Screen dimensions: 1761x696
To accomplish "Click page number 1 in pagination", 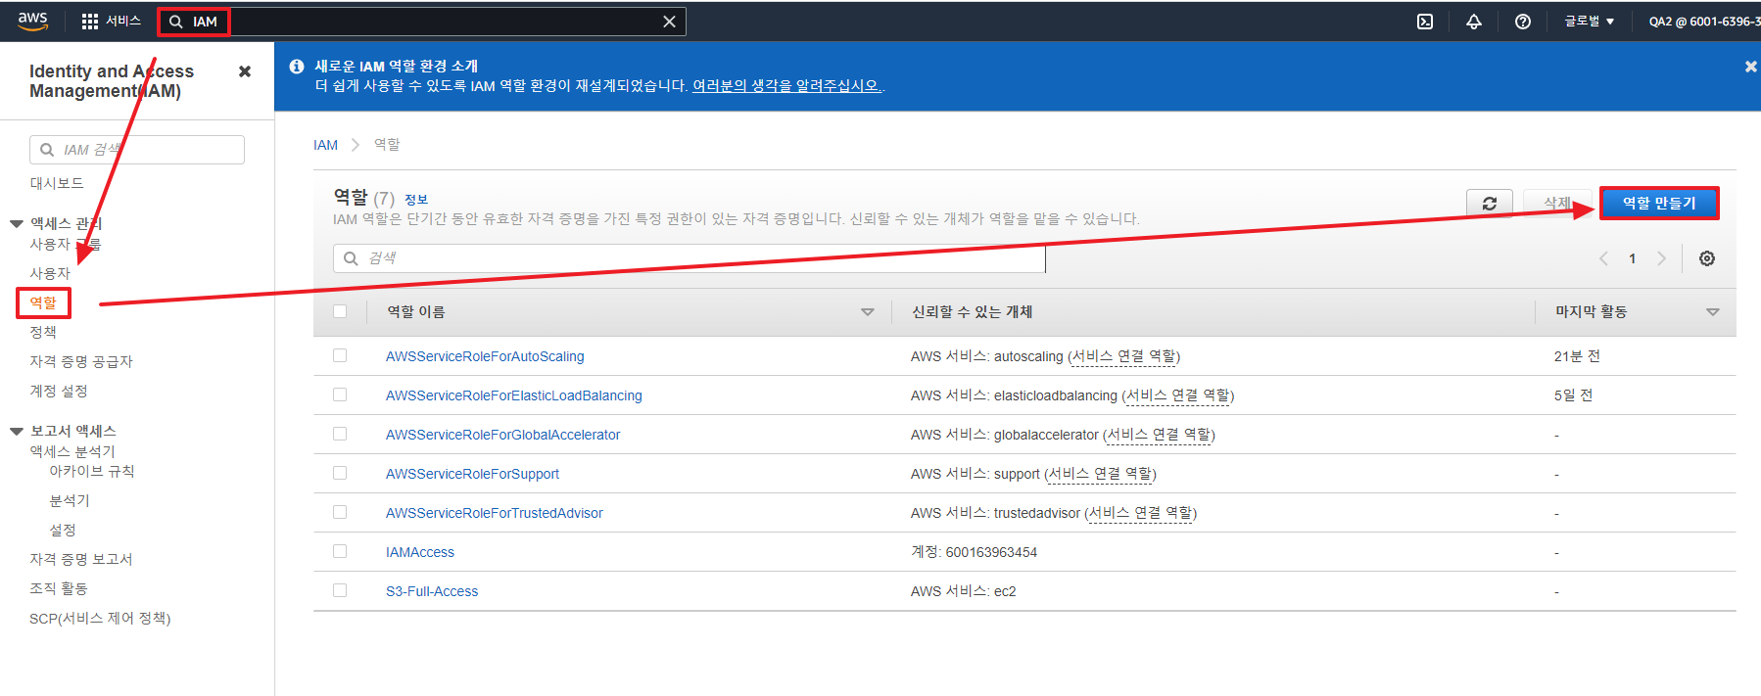I will point(1632,258).
